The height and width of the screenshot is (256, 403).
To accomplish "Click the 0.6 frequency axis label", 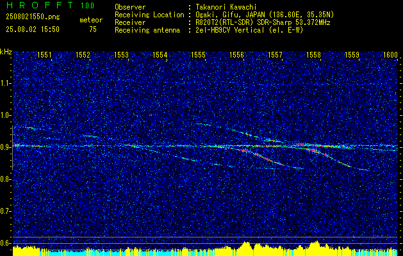I will (5, 243).
